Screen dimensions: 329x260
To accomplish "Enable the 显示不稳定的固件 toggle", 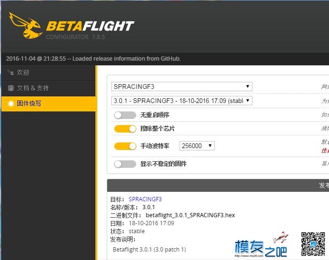I will point(125,164).
